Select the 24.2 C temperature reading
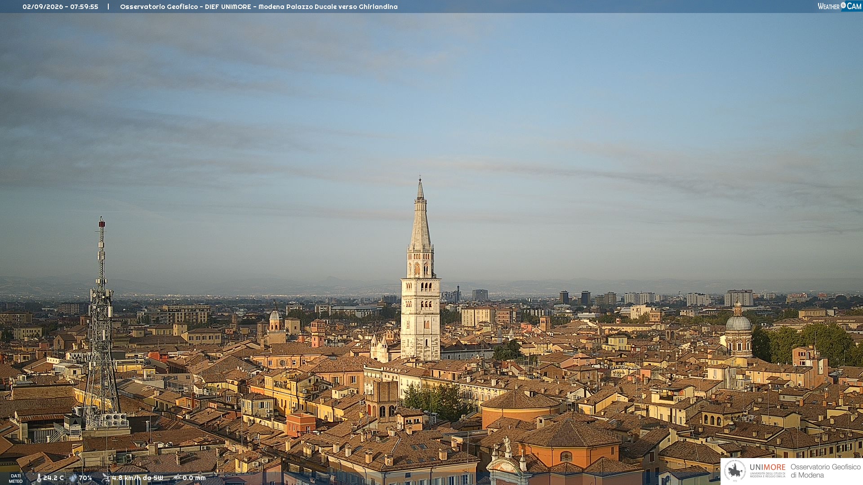The height and width of the screenshot is (485, 863). 53,478
